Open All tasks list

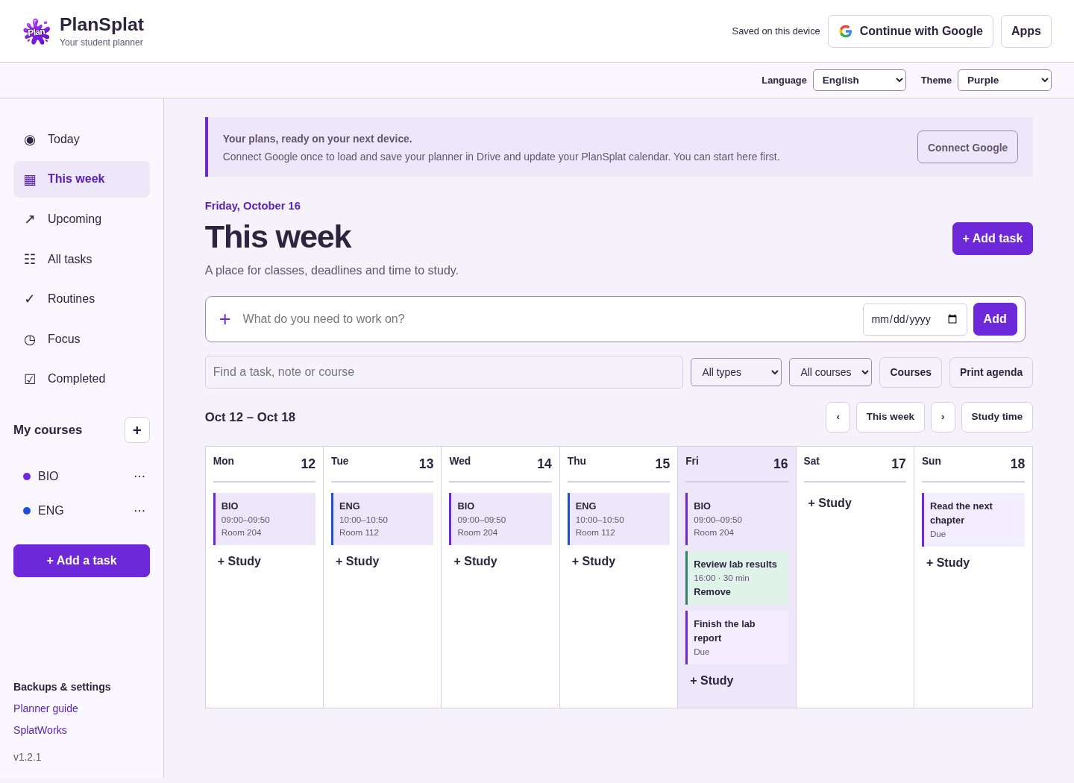(81, 259)
